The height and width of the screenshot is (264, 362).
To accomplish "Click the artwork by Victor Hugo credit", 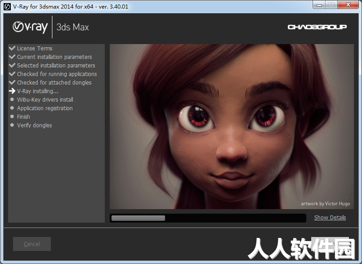I will (x=325, y=203).
